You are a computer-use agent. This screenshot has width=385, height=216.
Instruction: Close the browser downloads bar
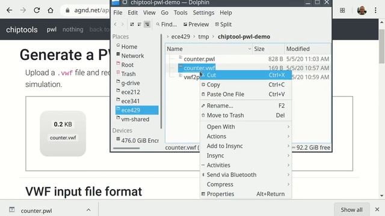tap(377, 209)
